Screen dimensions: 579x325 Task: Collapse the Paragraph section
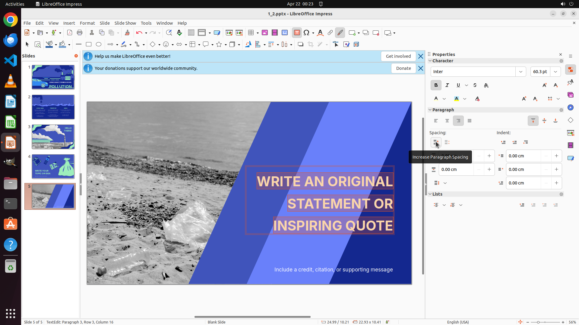pos(430,110)
